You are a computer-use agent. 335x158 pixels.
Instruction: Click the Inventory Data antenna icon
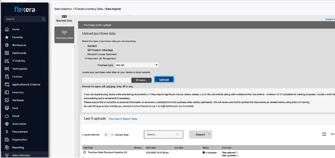pos(64,33)
